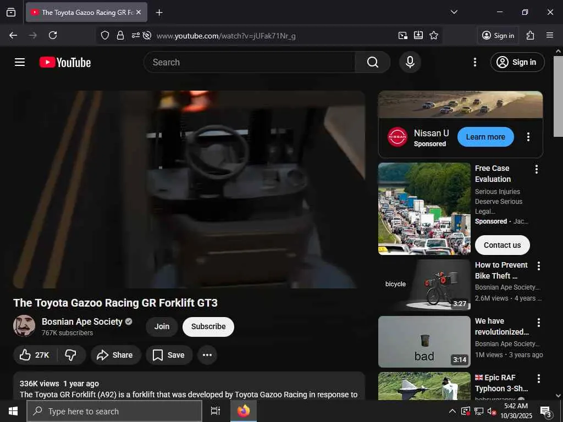Open options for Free Case Evaluation ad
Screen dimensions: 563x422
pyautogui.click(x=536, y=169)
